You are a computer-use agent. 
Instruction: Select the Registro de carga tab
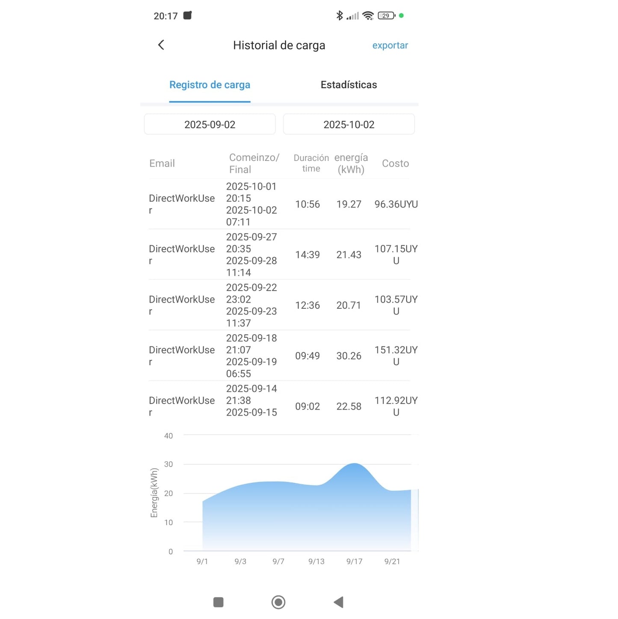pos(210,85)
